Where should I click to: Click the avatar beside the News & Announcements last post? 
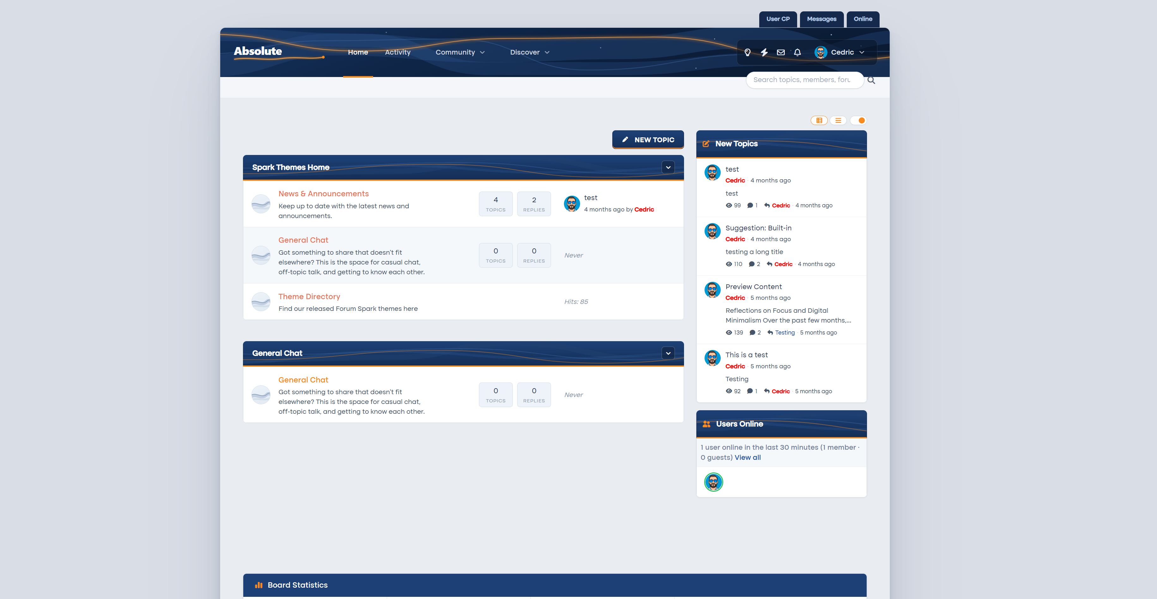pos(572,204)
